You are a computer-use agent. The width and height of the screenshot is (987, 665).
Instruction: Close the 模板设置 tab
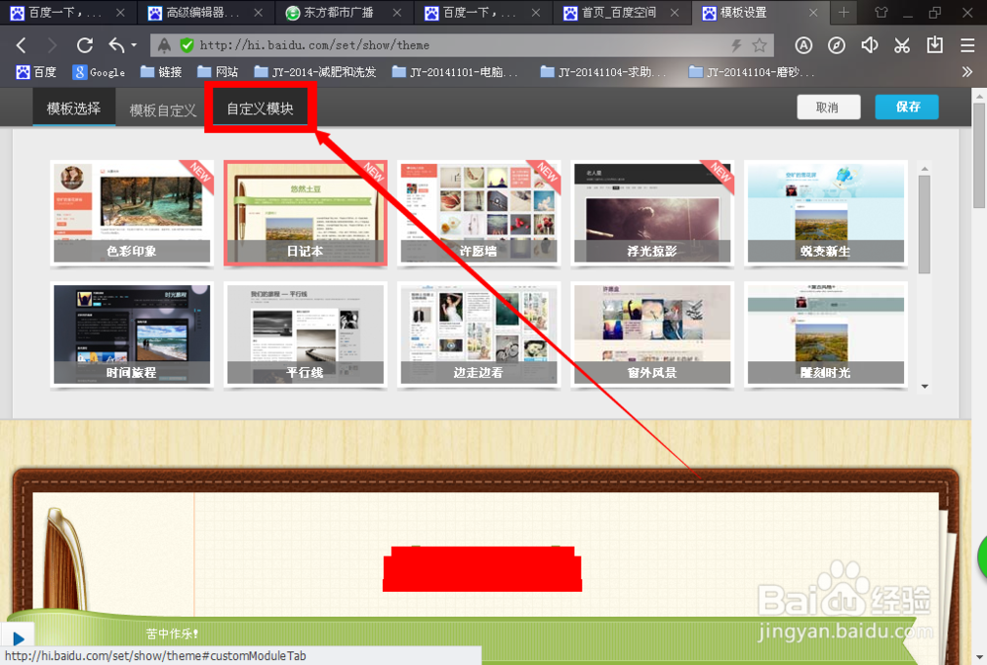(x=813, y=13)
